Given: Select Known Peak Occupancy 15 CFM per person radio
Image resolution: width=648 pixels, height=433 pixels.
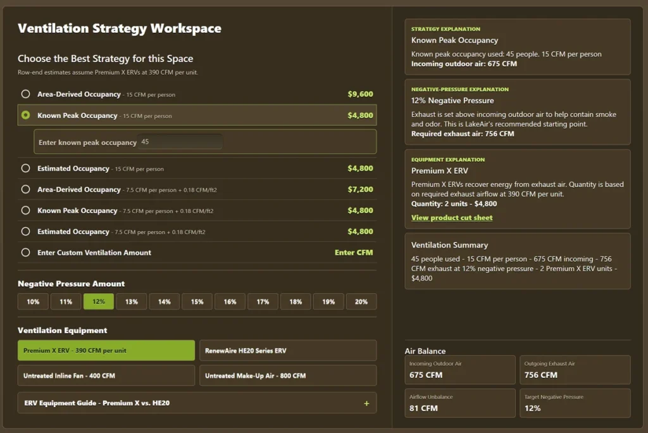Looking at the screenshot, I should click(x=25, y=115).
